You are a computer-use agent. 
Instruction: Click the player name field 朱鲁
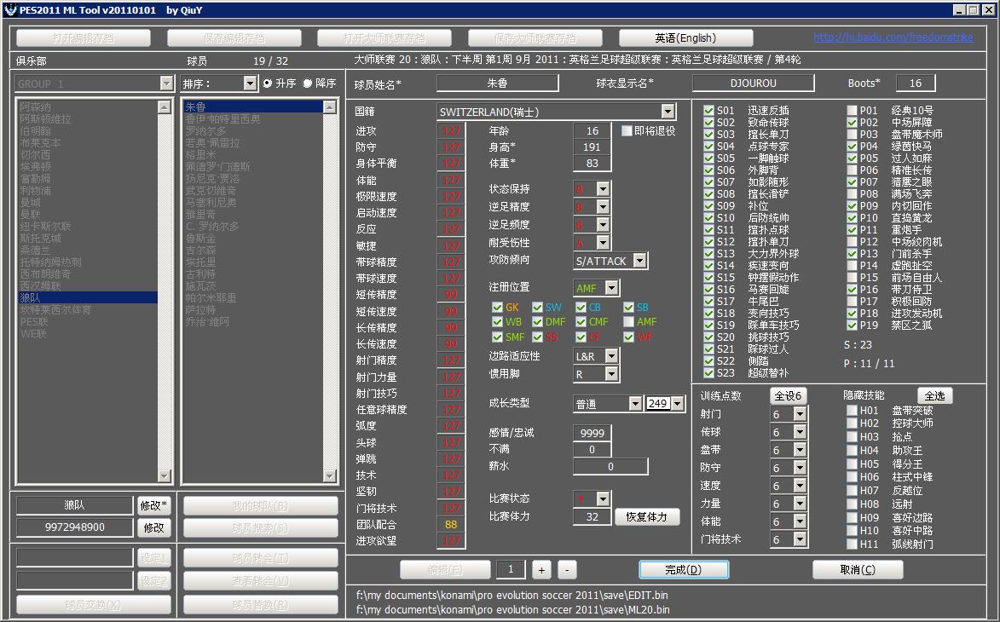click(497, 84)
